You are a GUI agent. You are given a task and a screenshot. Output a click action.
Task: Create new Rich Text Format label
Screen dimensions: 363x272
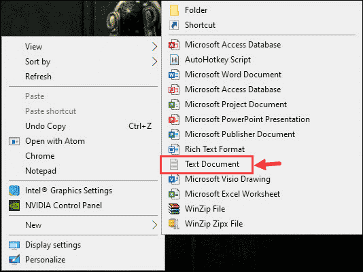click(215, 149)
